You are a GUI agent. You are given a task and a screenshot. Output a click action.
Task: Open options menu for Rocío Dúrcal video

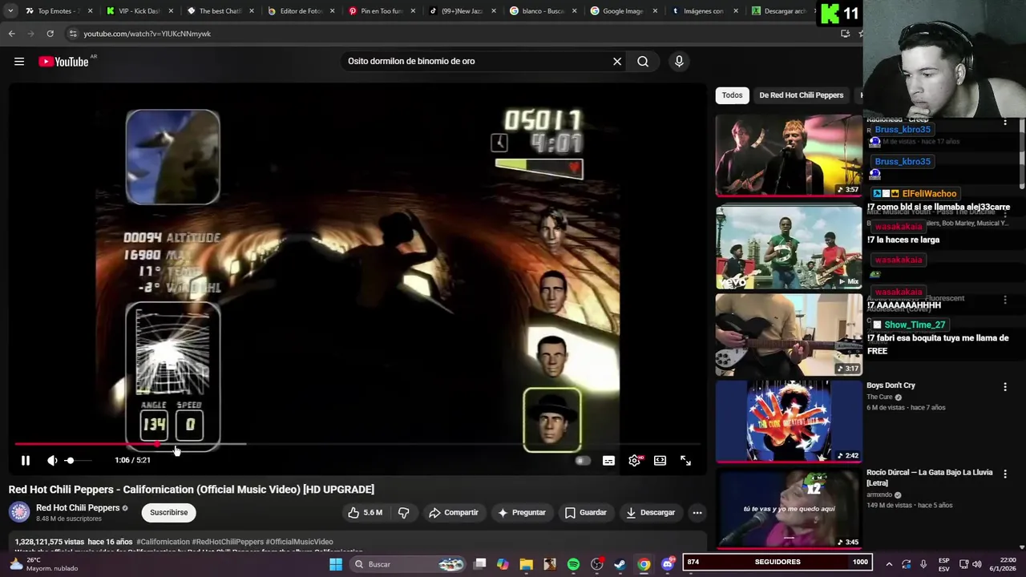point(1005,474)
